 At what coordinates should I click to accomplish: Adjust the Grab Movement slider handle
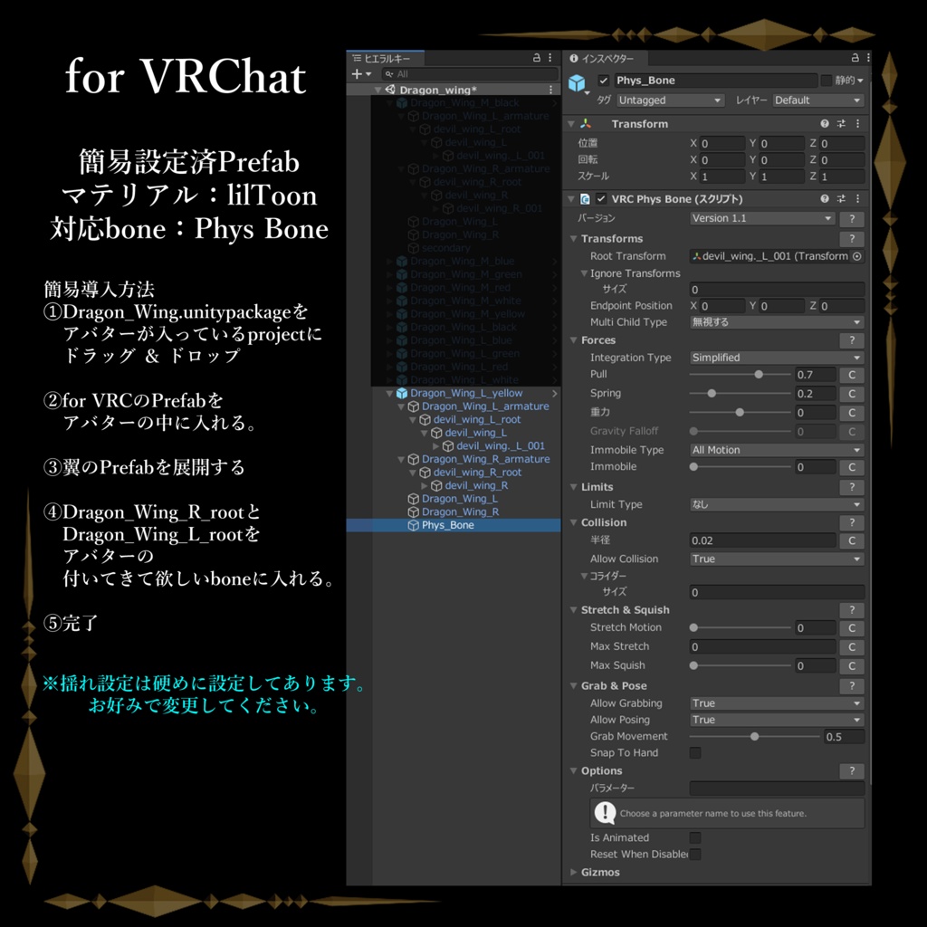coord(754,736)
